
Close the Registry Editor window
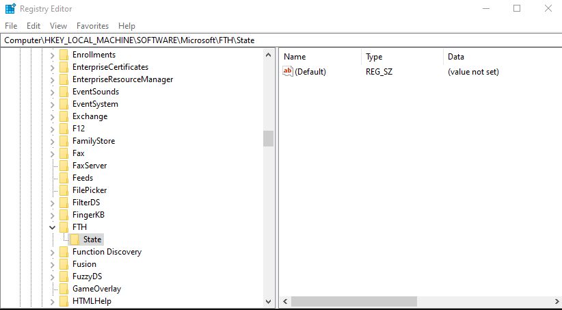[548, 8]
